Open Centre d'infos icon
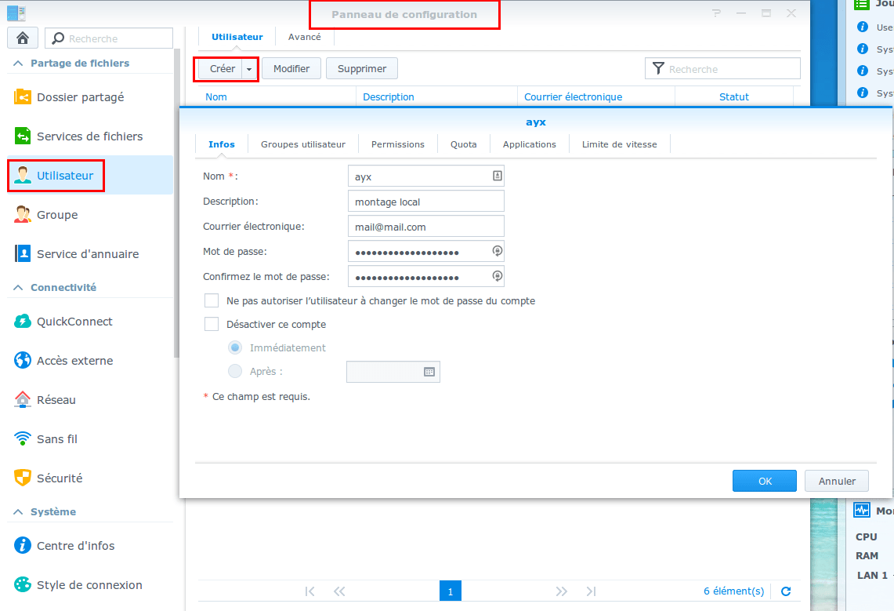 pyautogui.click(x=22, y=546)
